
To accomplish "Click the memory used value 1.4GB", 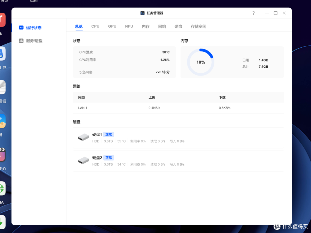I will [263, 60].
